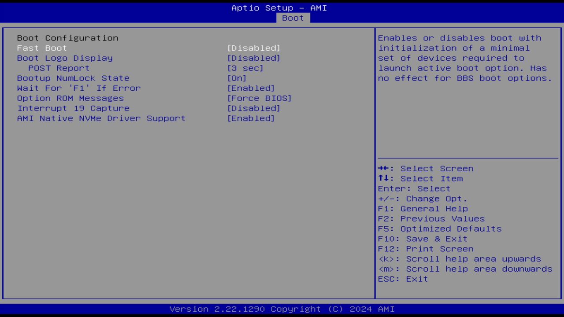This screenshot has height=317, width=564.
Task: Click the F12: Print Screen hint
Action: coord(426,249)
